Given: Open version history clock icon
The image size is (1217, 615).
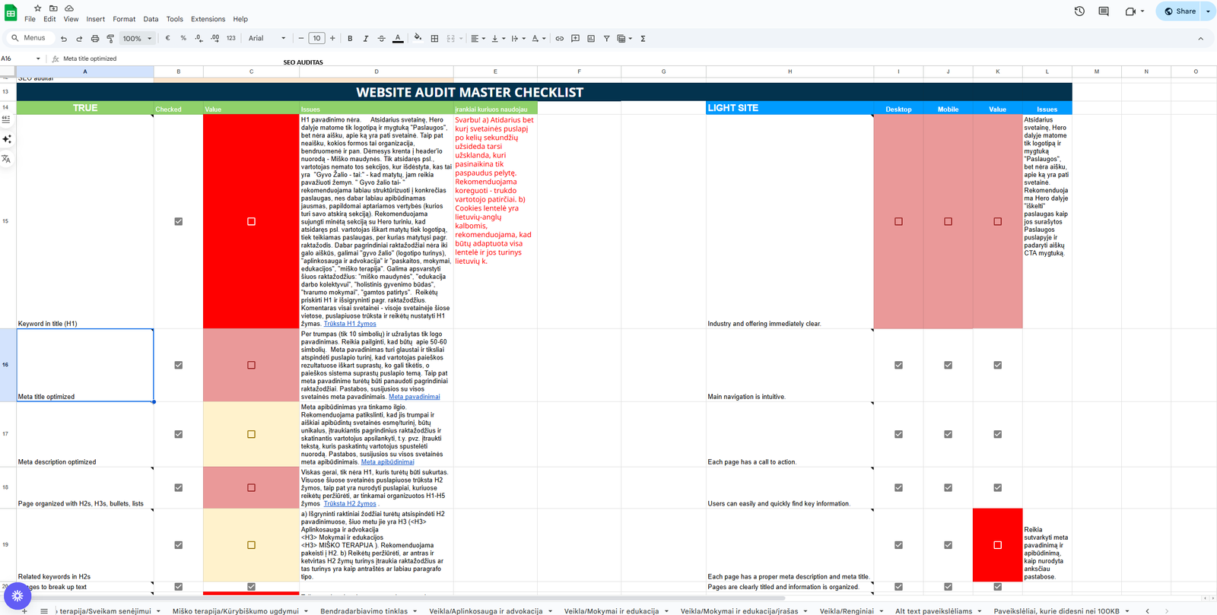Looking at the screenshot, I should (1079, 11).
